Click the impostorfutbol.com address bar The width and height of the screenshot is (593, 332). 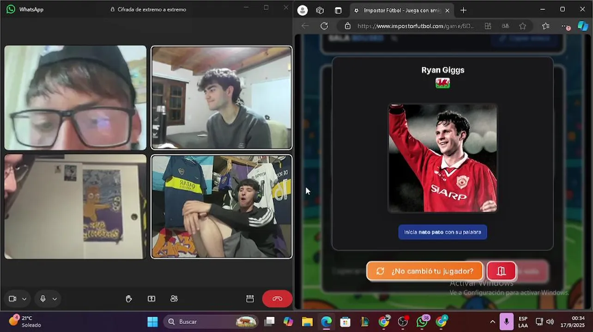[x=416, y=26]
